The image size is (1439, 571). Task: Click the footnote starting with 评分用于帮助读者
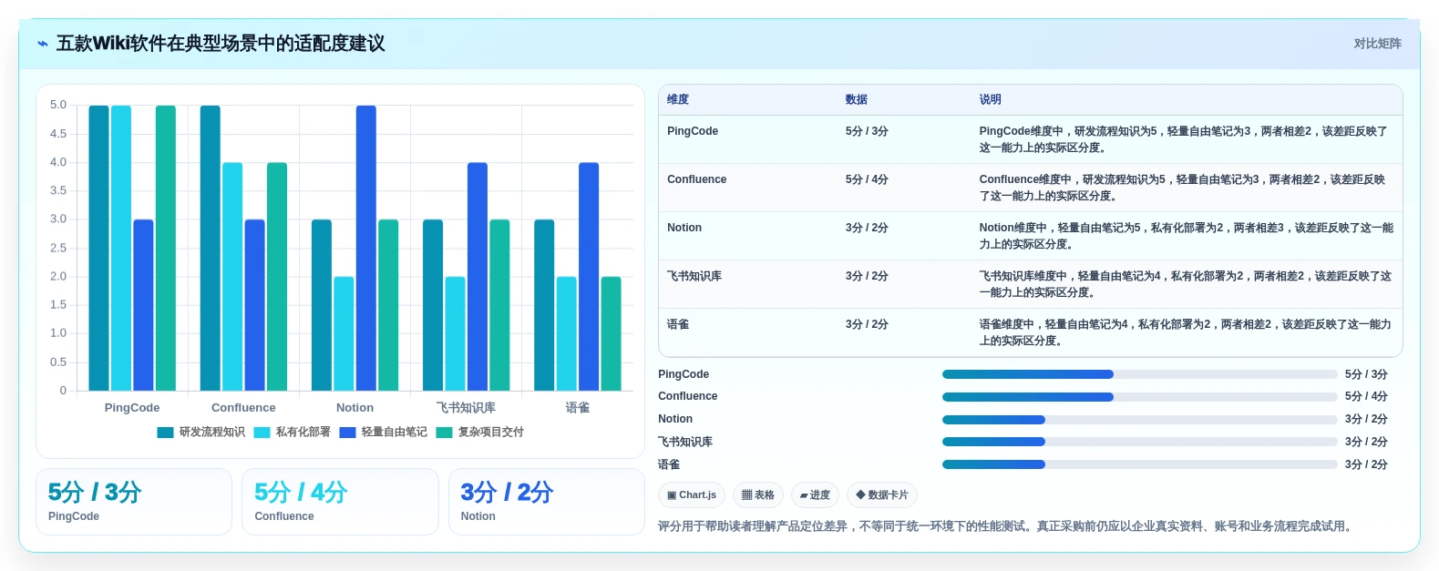point(1006,526)
